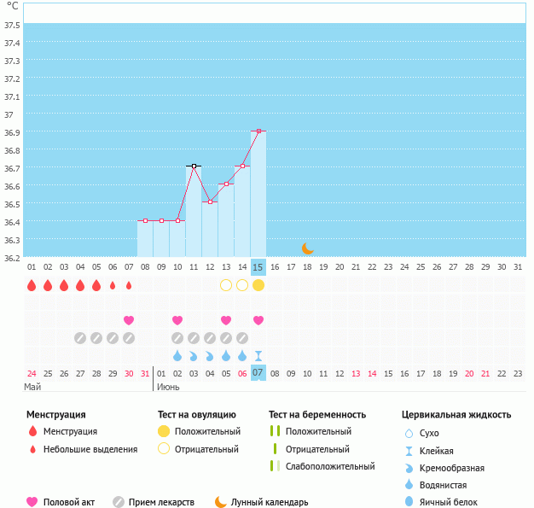
Task: Click the orange moon icon on the chart
Action: (307, 248)
